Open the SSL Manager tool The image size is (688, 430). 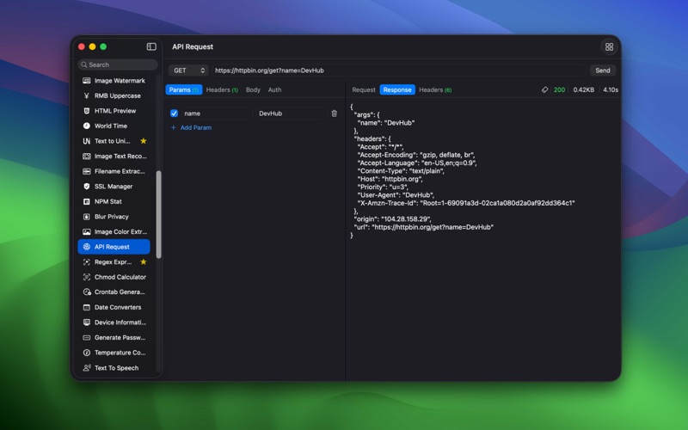[x=113, y=187]
